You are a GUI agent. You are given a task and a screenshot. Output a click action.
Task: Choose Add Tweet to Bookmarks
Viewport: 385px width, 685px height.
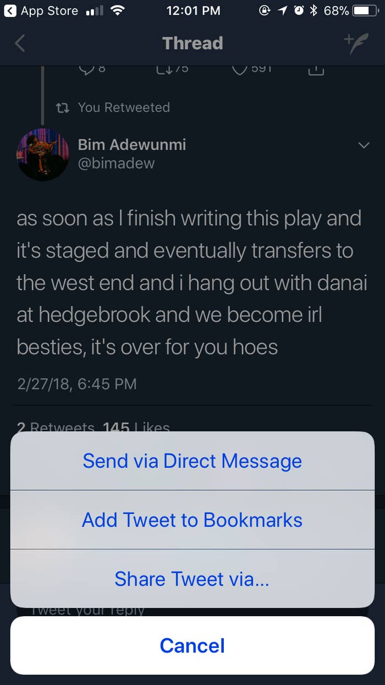click(x=193, y=519)
